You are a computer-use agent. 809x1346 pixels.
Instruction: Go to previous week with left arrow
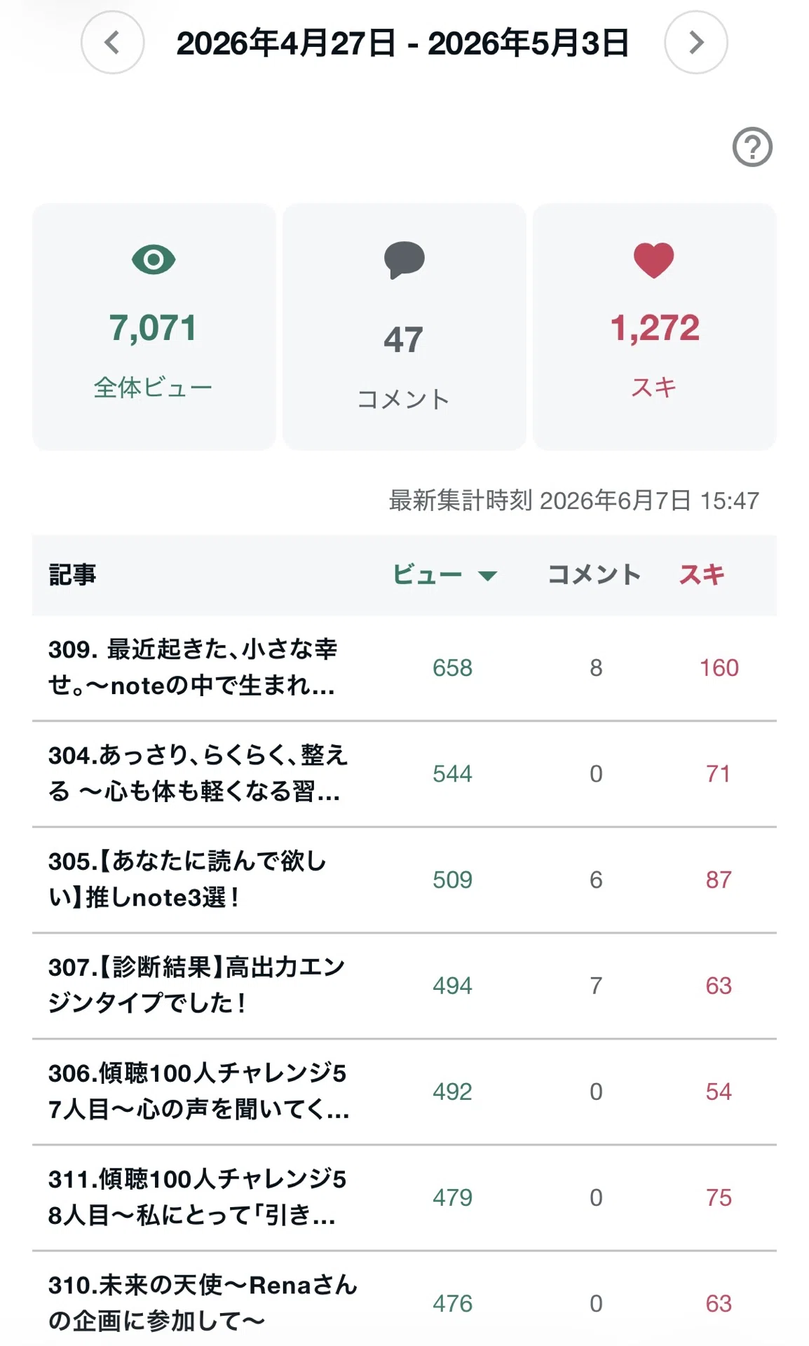(x=112, y=43)
